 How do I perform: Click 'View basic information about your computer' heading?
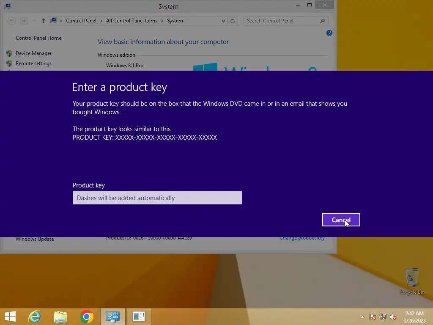point(163,42)
